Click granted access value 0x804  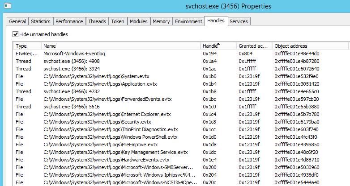[246, 54]
